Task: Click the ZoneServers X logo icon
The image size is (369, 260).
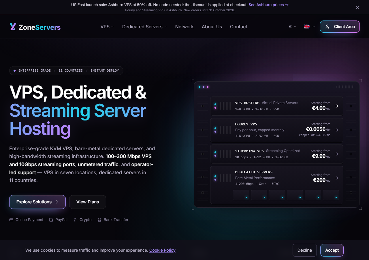Action: click(x=13, y=27)
